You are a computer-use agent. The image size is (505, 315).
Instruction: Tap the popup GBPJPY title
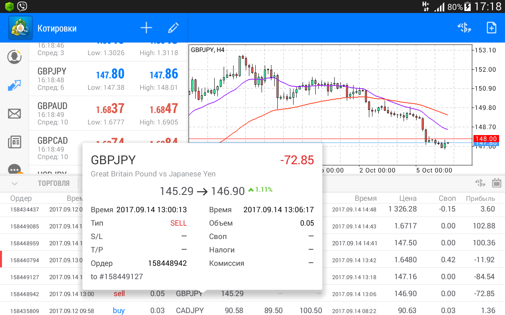[113, 160]
